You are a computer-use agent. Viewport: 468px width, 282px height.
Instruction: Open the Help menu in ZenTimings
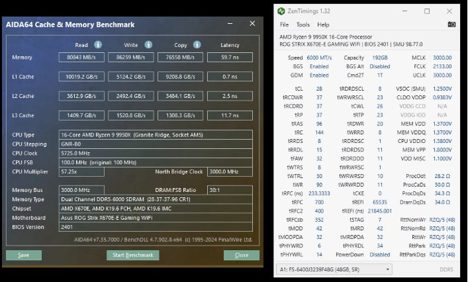[323, 24]
